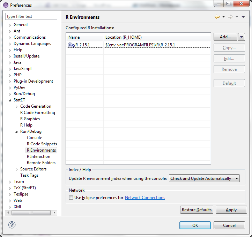This screenshot has height=237, width=252.
Task: Click the Add... button
Action: point(225,37)
